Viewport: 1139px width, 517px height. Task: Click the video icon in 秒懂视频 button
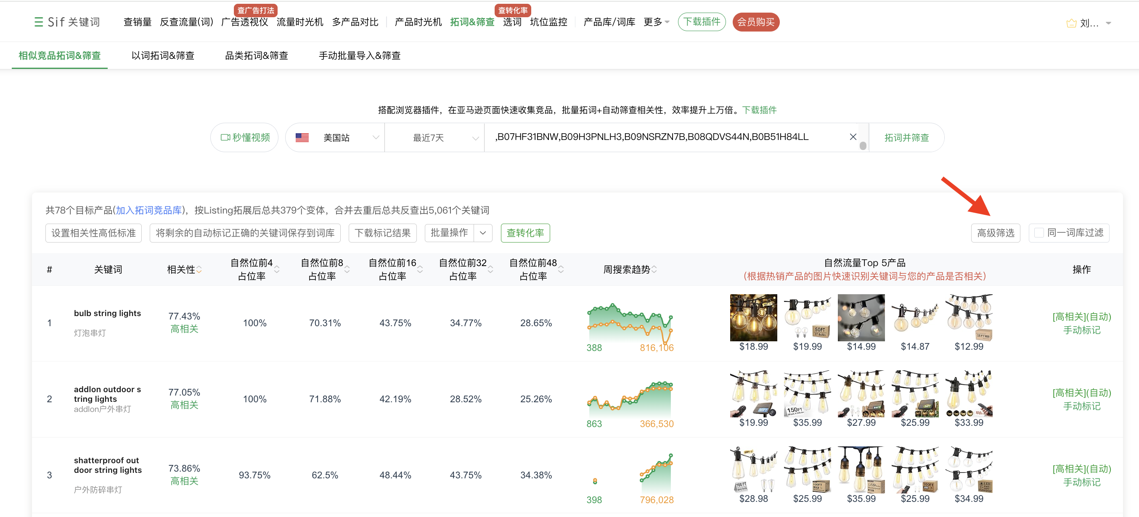225,137
